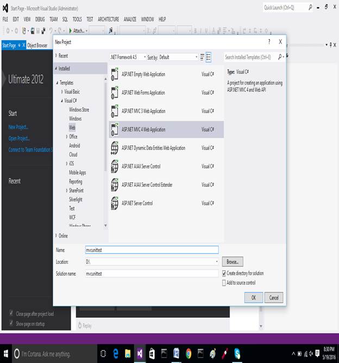Select Android in the template tree

(x=74, y=145)
